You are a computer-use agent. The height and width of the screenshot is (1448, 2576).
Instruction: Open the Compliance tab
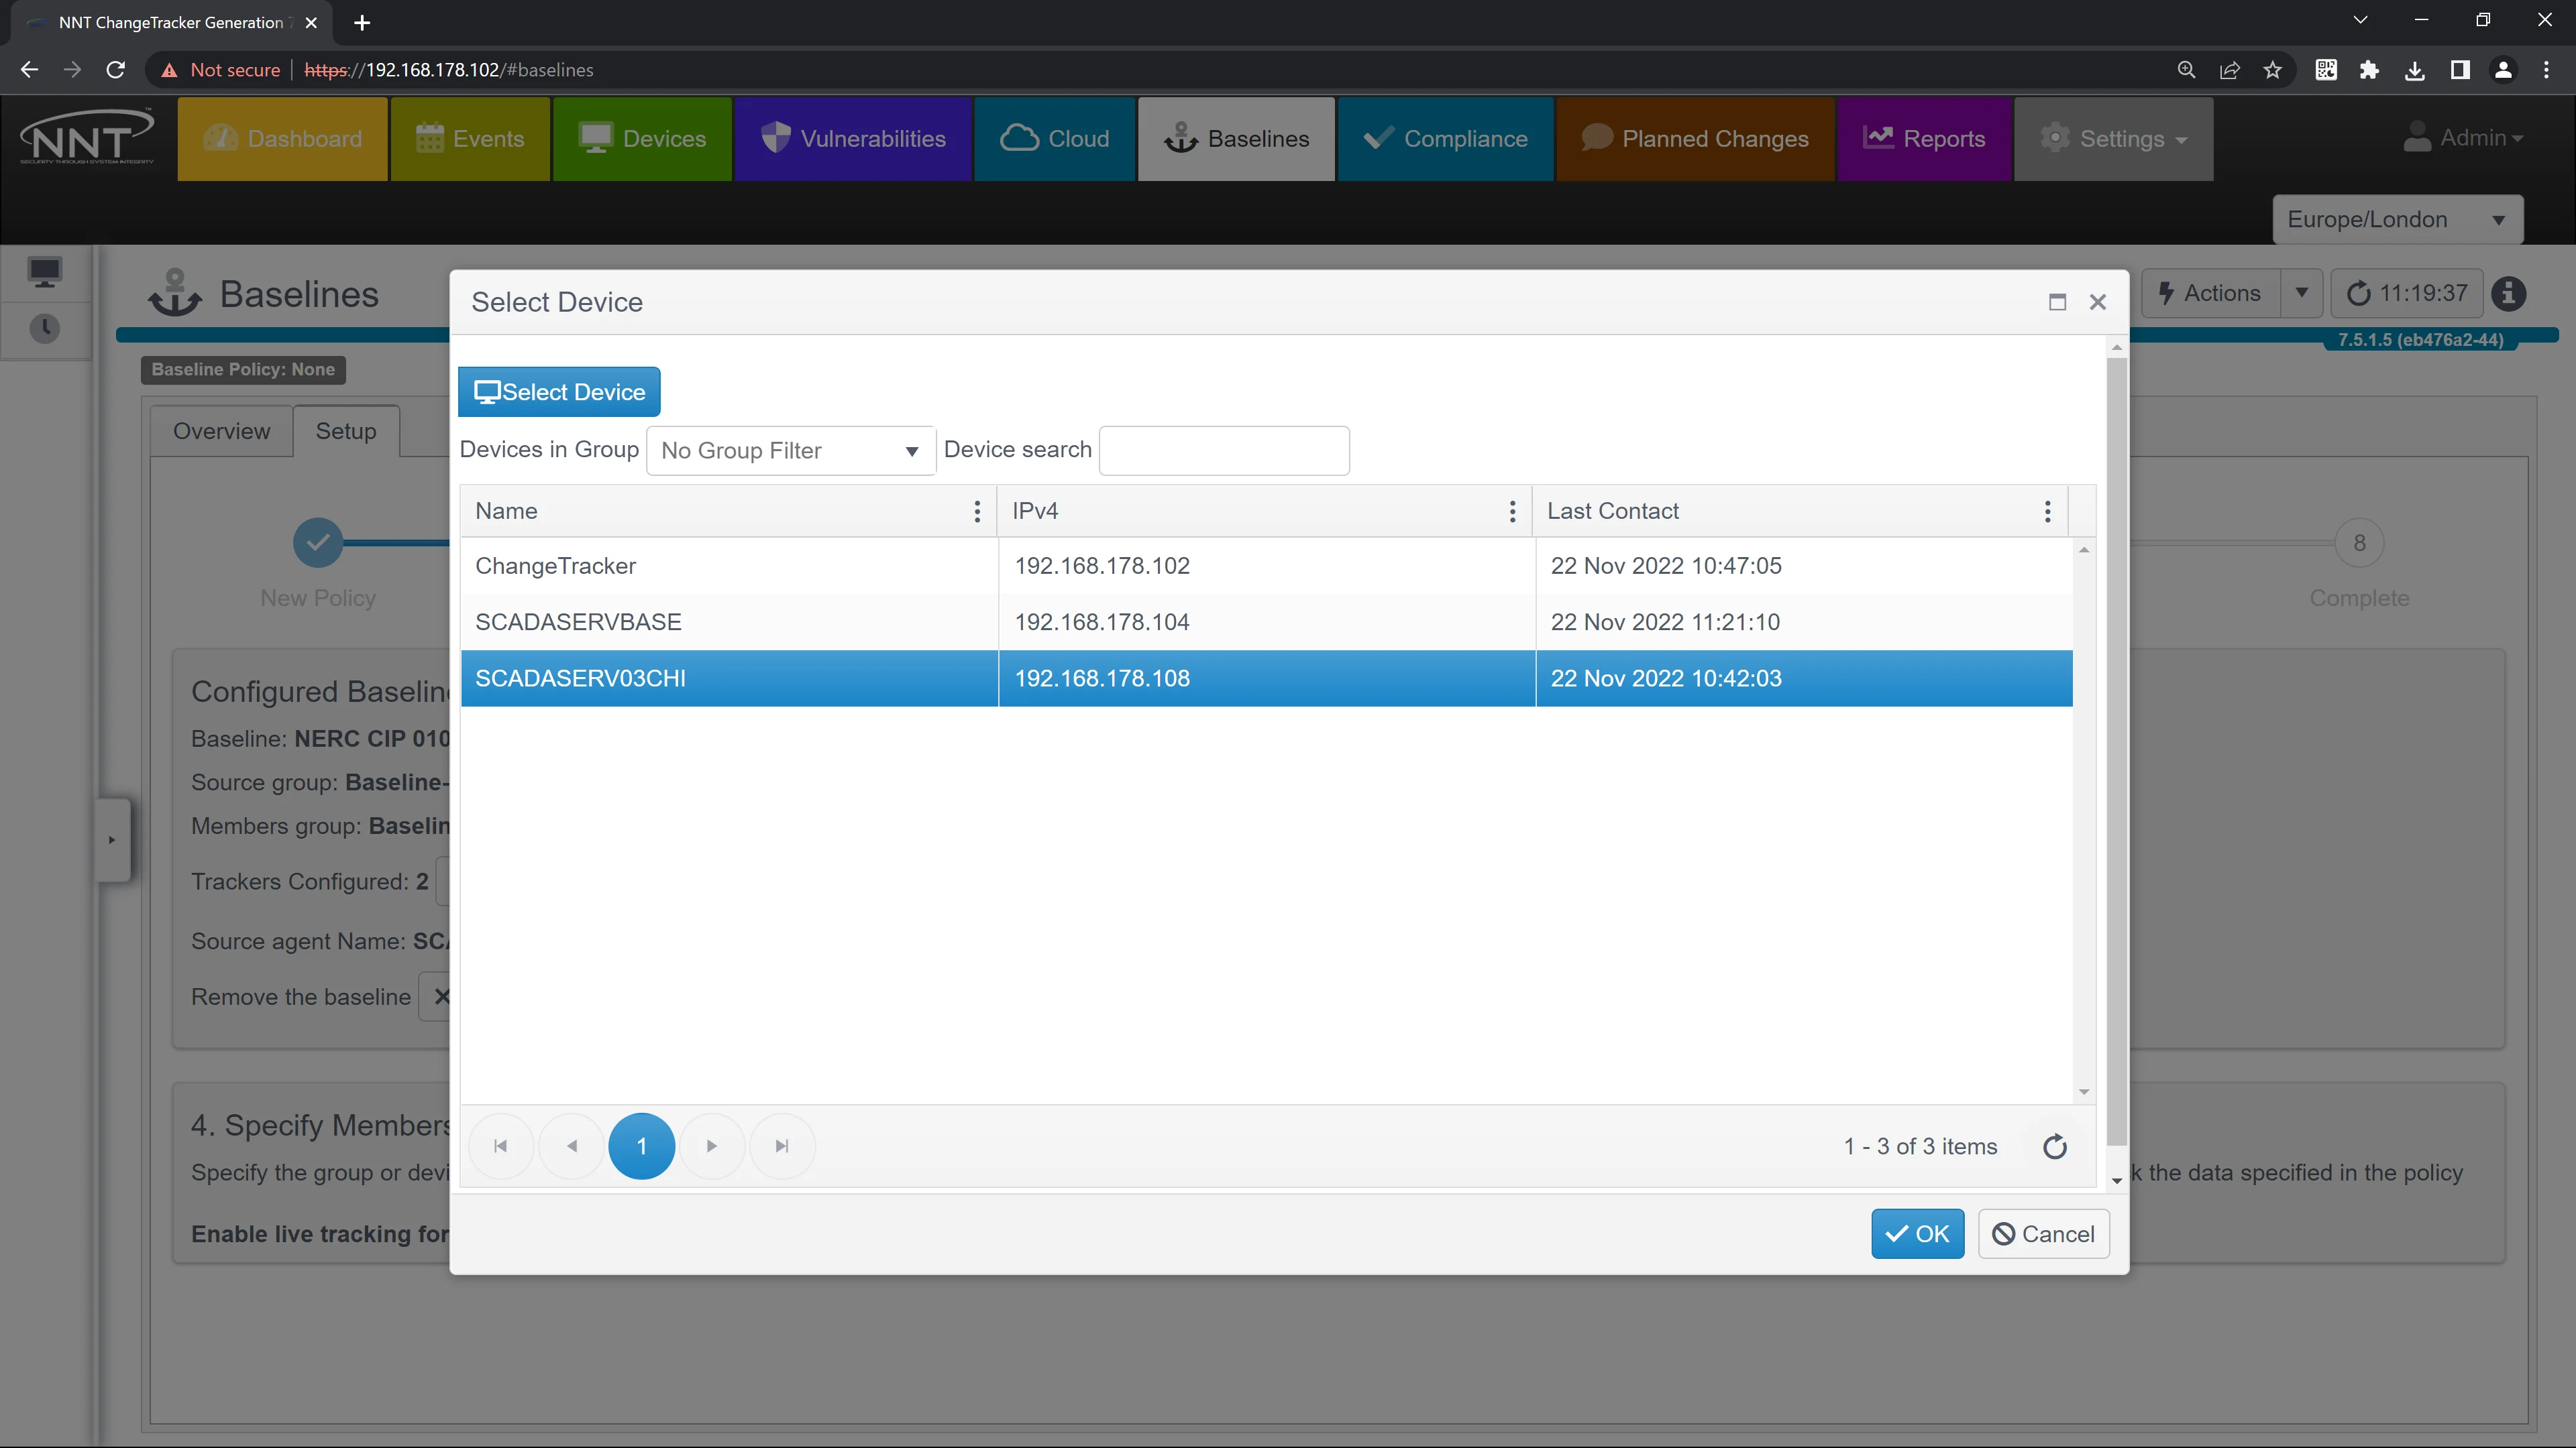[x=1446, y=139]
